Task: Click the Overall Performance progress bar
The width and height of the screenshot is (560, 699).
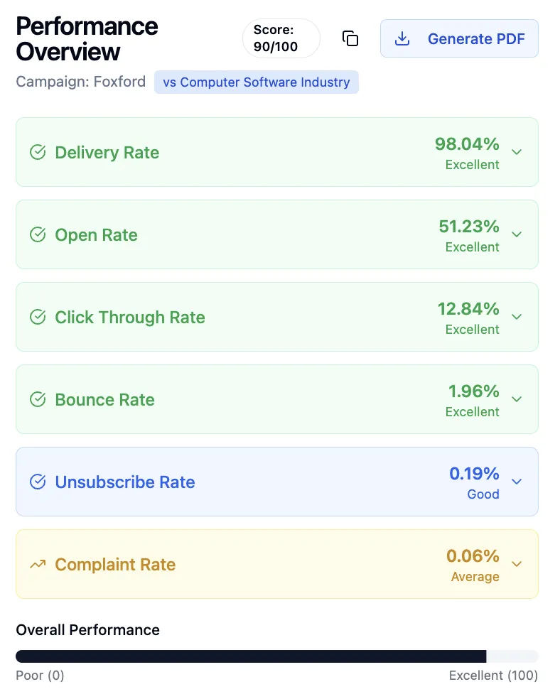Action: click(x=276, y=656)
